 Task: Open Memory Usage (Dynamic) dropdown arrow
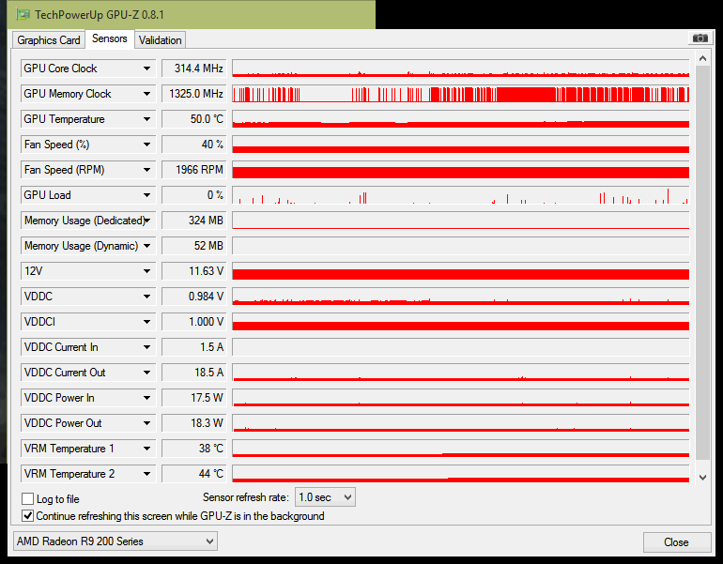click(146, 246)
